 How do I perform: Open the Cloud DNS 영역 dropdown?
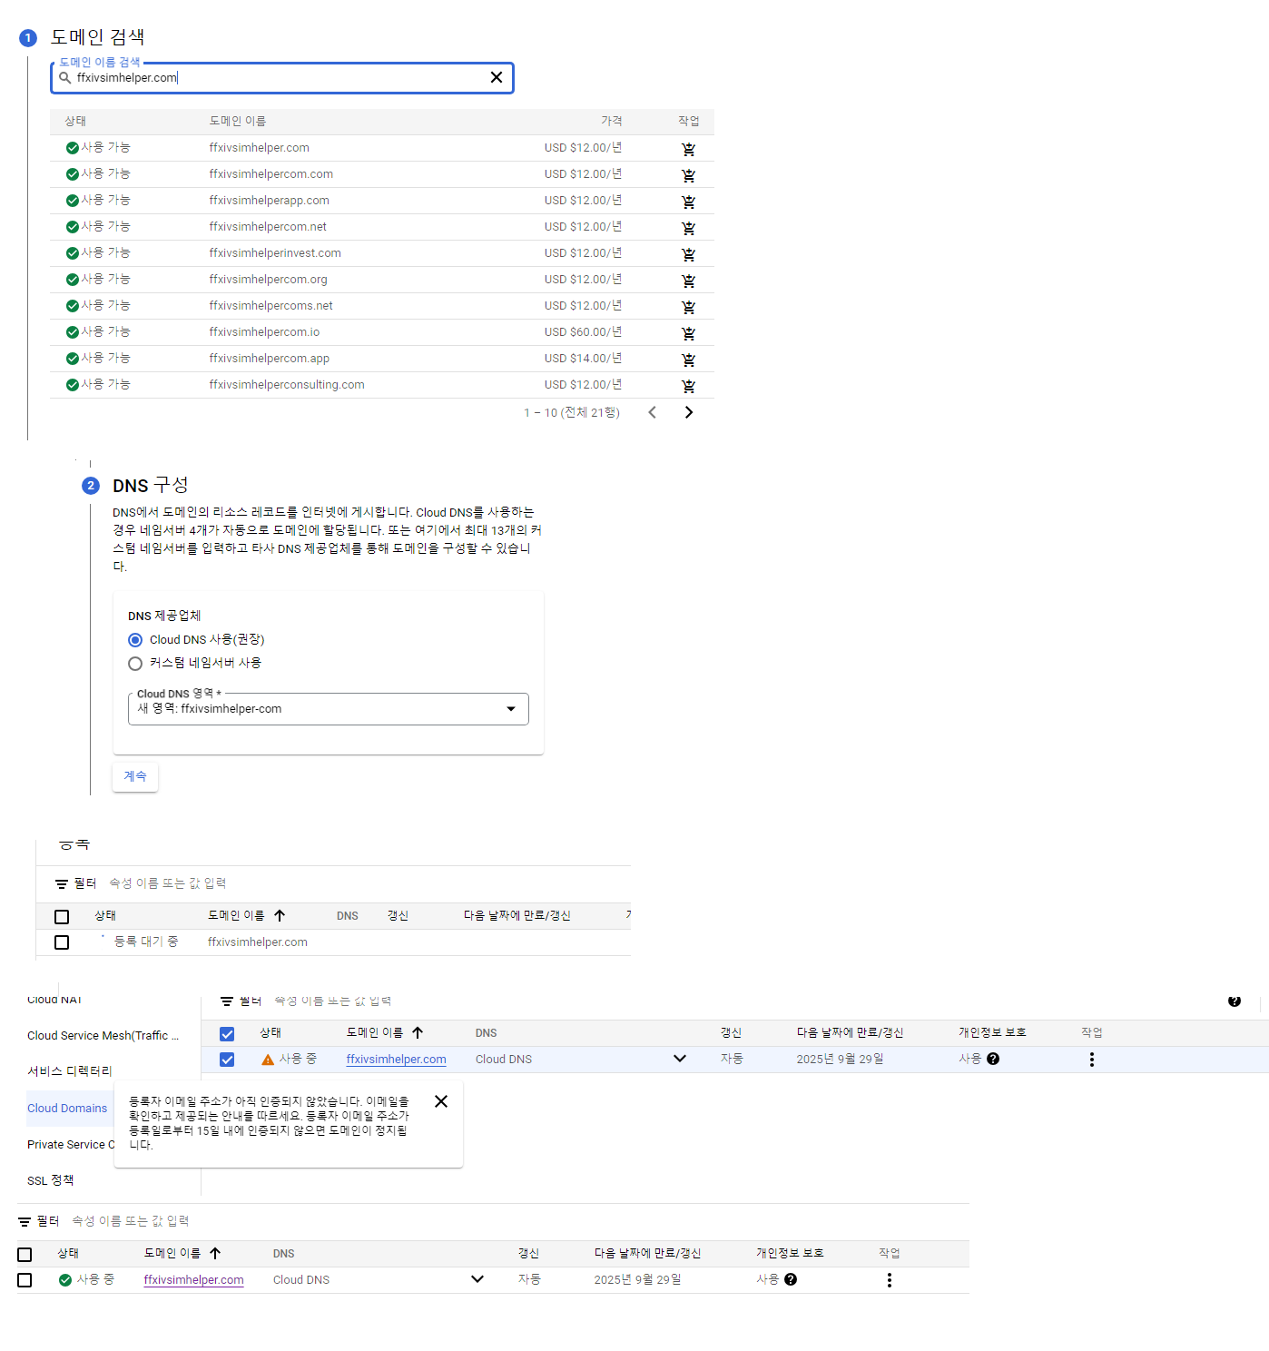329,709
